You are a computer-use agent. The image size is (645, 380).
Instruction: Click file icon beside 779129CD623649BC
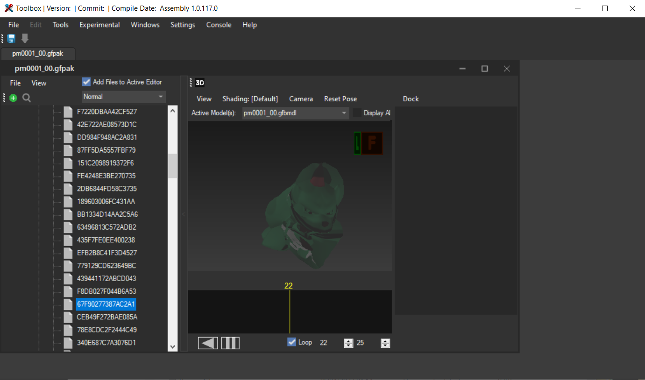(68, 266)
